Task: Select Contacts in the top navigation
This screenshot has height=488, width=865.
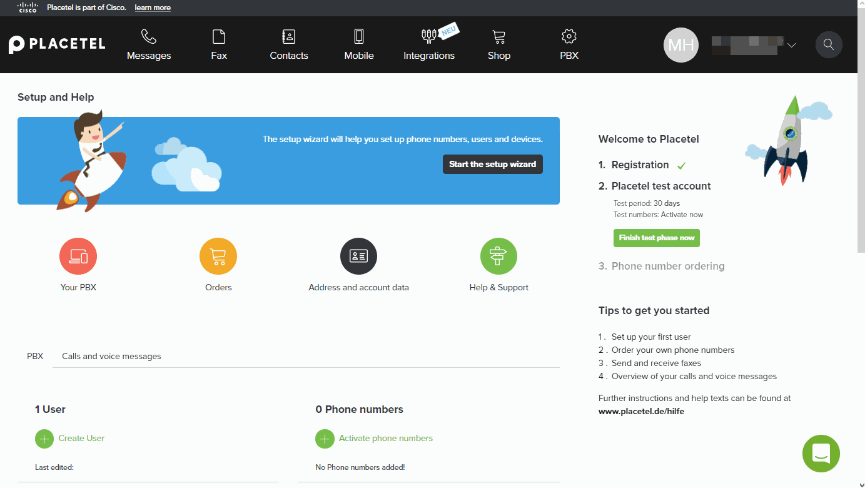Action: click(x=289, y=56)
